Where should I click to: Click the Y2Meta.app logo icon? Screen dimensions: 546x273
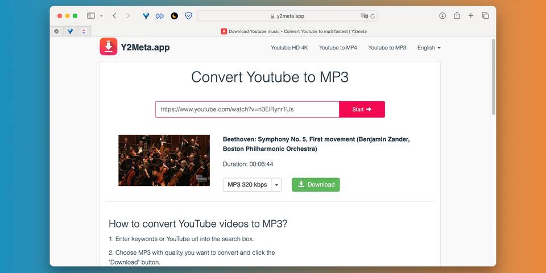tap(108, 47)
